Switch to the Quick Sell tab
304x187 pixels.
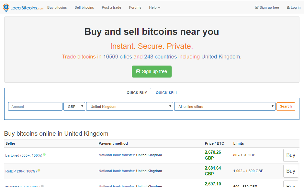167,93
